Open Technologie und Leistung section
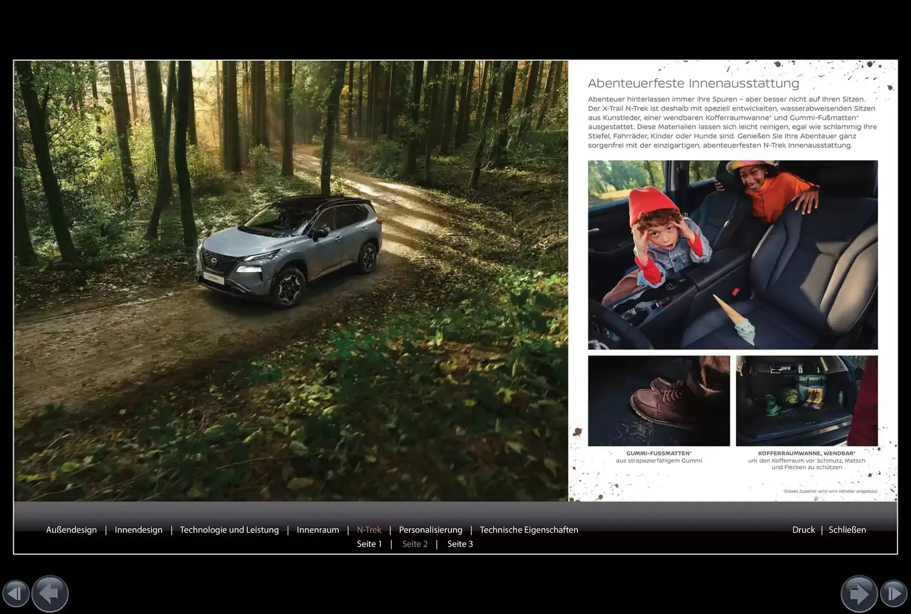The height and width of the screenshot is (614, 911). point(229,530)
